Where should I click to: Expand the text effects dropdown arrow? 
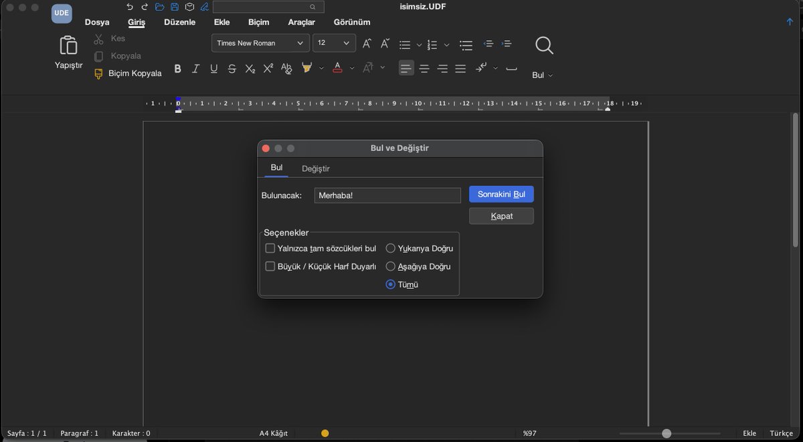[x=383, y=68]
